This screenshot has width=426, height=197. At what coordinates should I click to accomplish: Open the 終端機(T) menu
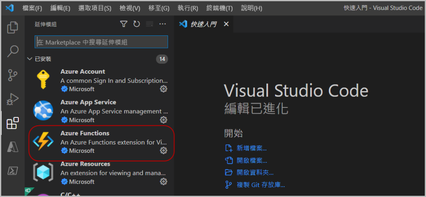[x=219, y=8]
